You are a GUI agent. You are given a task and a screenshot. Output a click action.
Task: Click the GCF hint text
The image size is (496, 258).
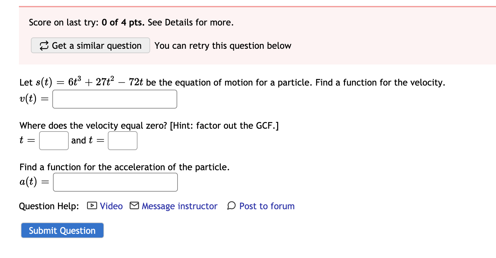224,126
